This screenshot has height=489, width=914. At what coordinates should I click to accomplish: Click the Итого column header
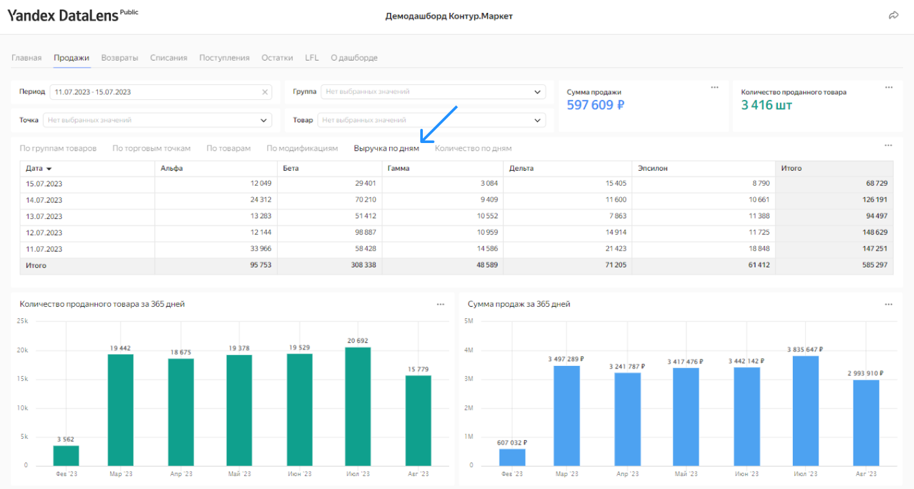[x=834, y=168]
